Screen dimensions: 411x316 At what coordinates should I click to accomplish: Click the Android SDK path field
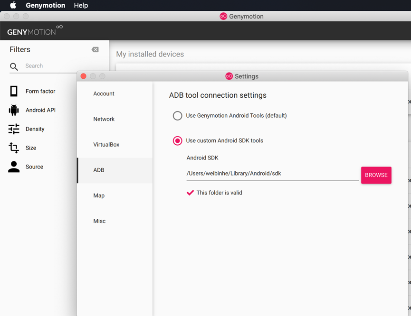tap(272, 173)
